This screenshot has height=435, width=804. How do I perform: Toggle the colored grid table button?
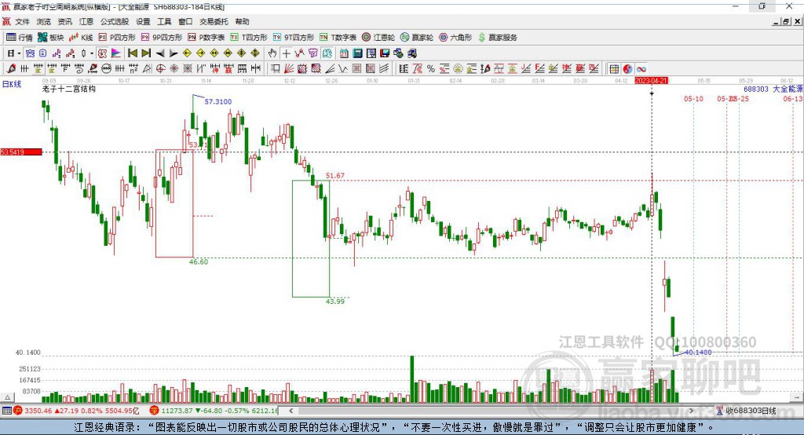tap(613, 69)
